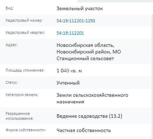The width and height of the screenshot is (153, 139).
Task: Click the 'Адрес:' label
Action: [x=12, y=45]
